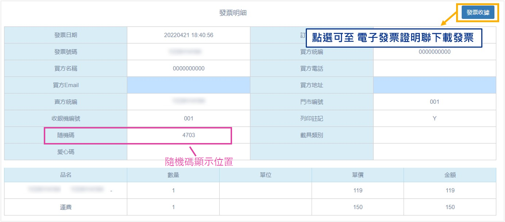Click the 數量 column header
The width and height of the screenshot is (505, 222).
pos(173,175)
